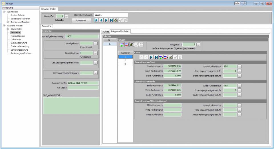
Task: Click the Funktionen... button
Action: point(81,20)
